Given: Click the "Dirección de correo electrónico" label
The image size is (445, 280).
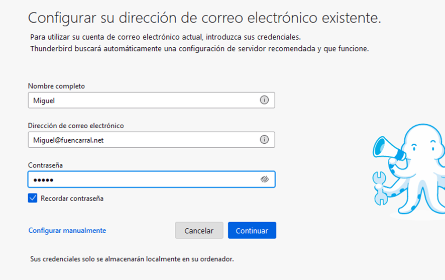Looking at the screenshot, I should (x=76, y=126).
